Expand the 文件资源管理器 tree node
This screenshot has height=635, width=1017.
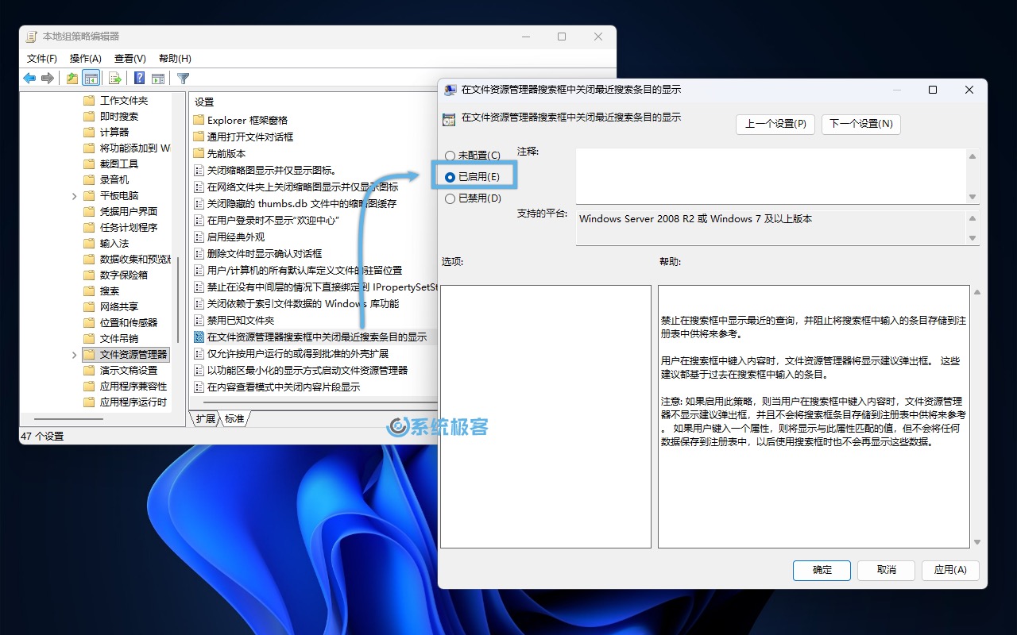coord(75,355)
